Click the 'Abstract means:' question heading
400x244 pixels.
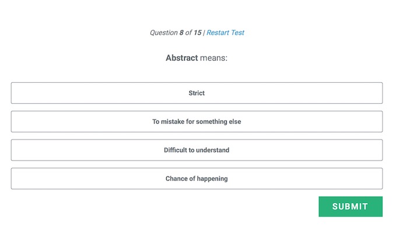point(197,58)
